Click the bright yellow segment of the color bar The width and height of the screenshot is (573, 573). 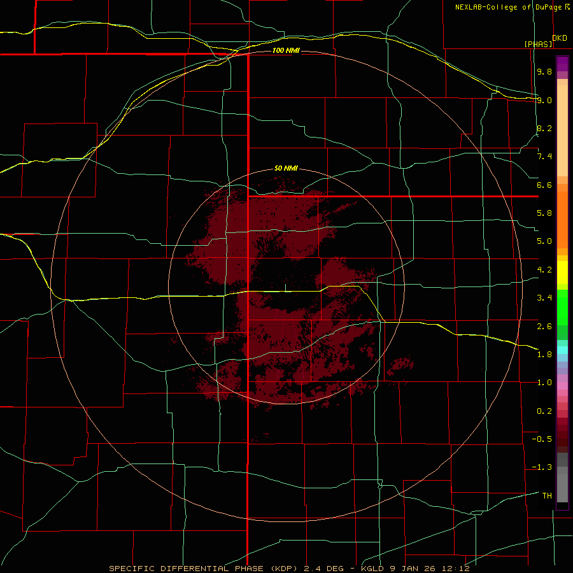pyautogui.click(x=562, y=272)
